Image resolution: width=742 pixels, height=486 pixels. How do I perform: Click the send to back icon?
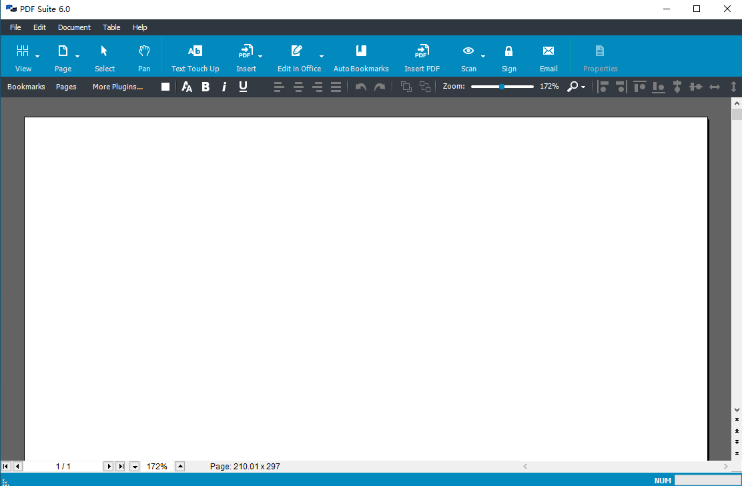pos(425,87)
